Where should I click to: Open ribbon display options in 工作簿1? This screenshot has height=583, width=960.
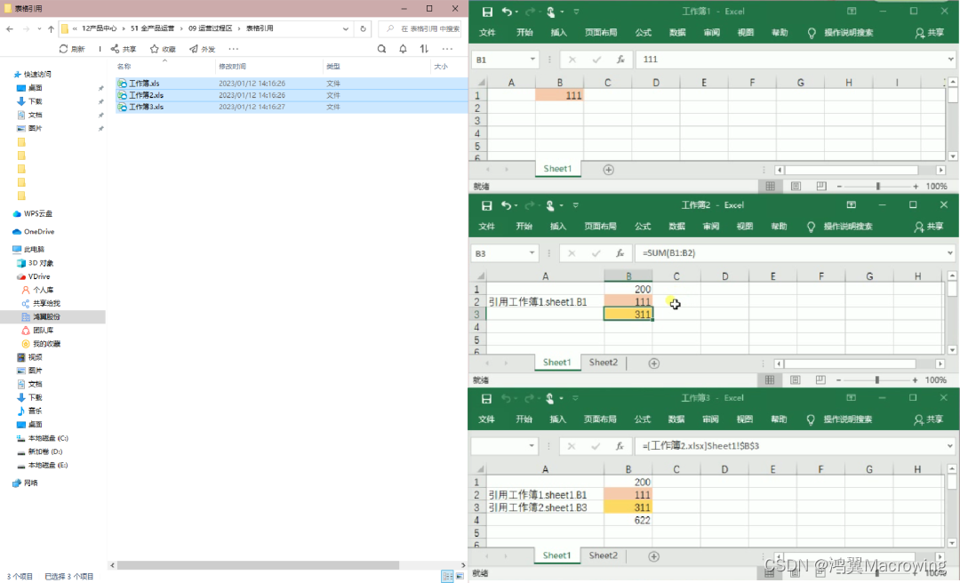[852, 11]
